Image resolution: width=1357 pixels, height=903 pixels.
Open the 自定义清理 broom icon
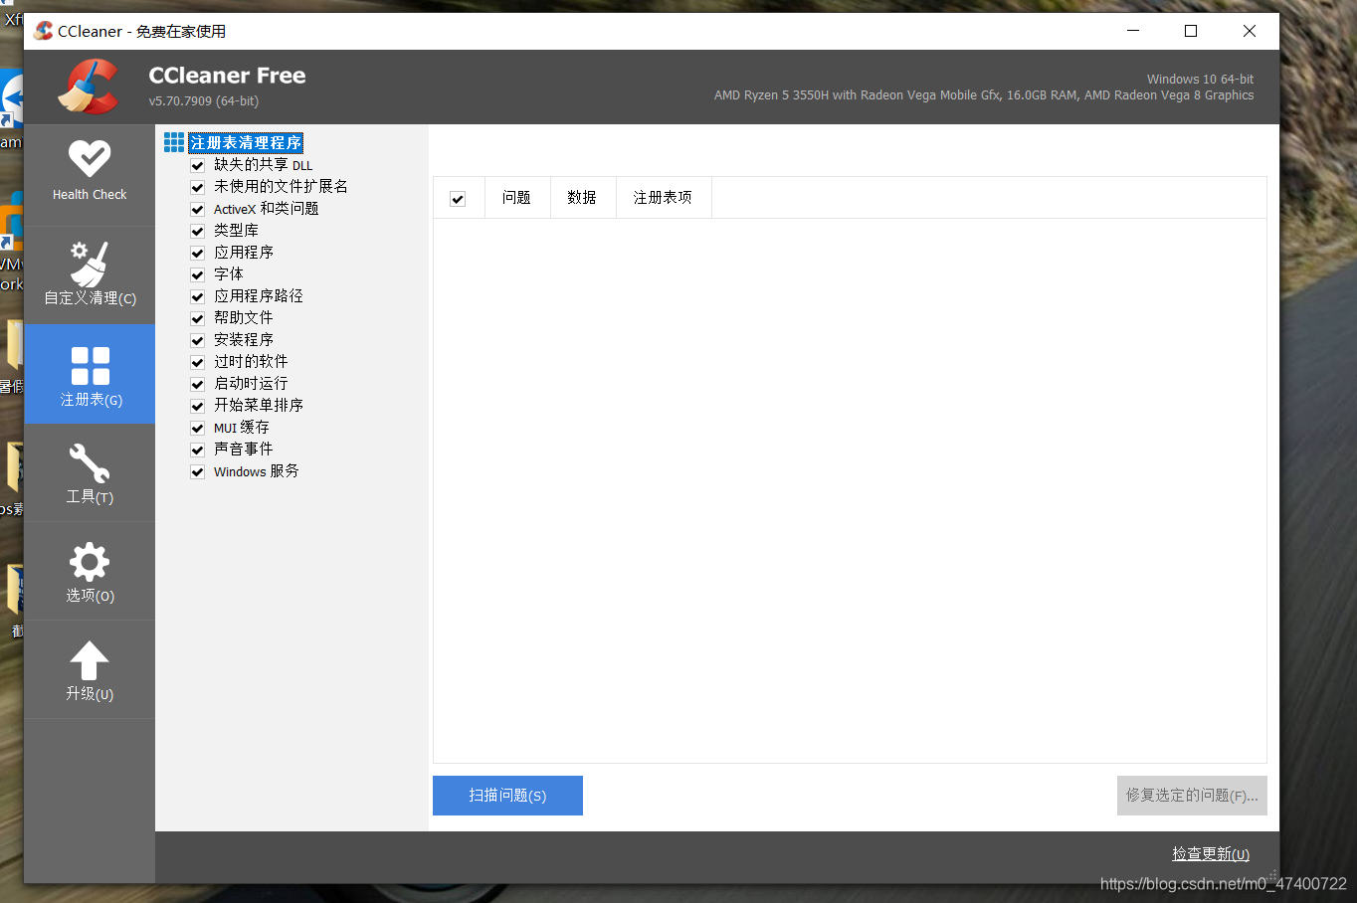coord(90,263)
